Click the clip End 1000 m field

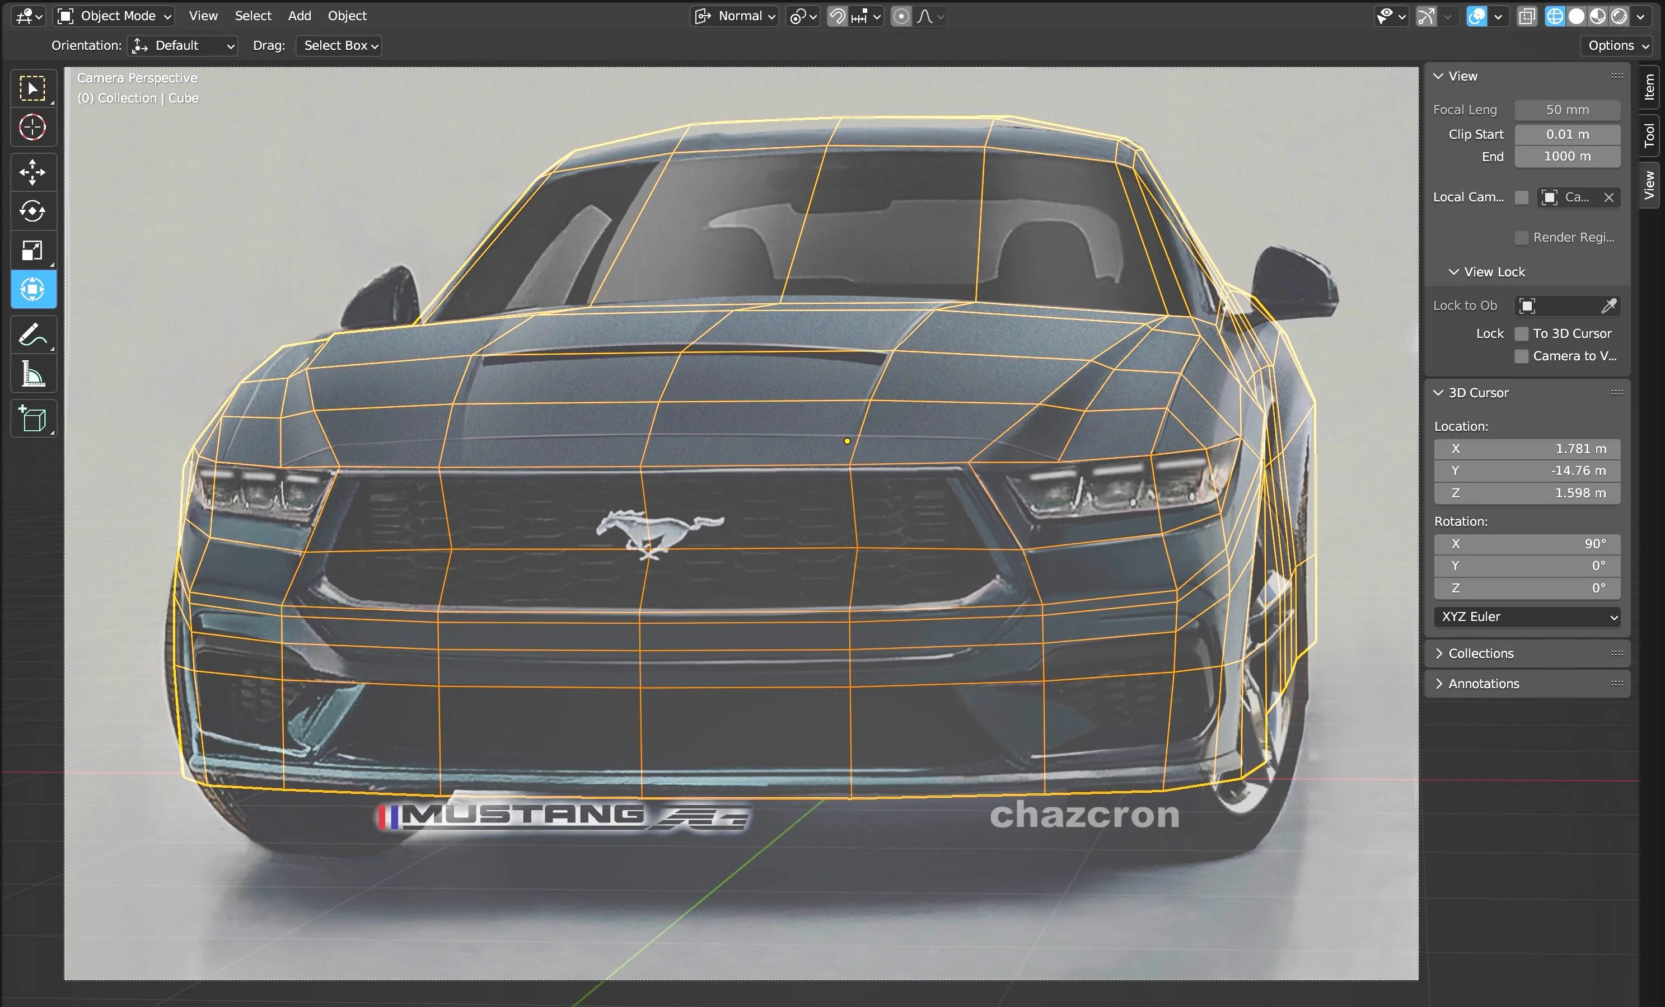(x=1567, y=156)
